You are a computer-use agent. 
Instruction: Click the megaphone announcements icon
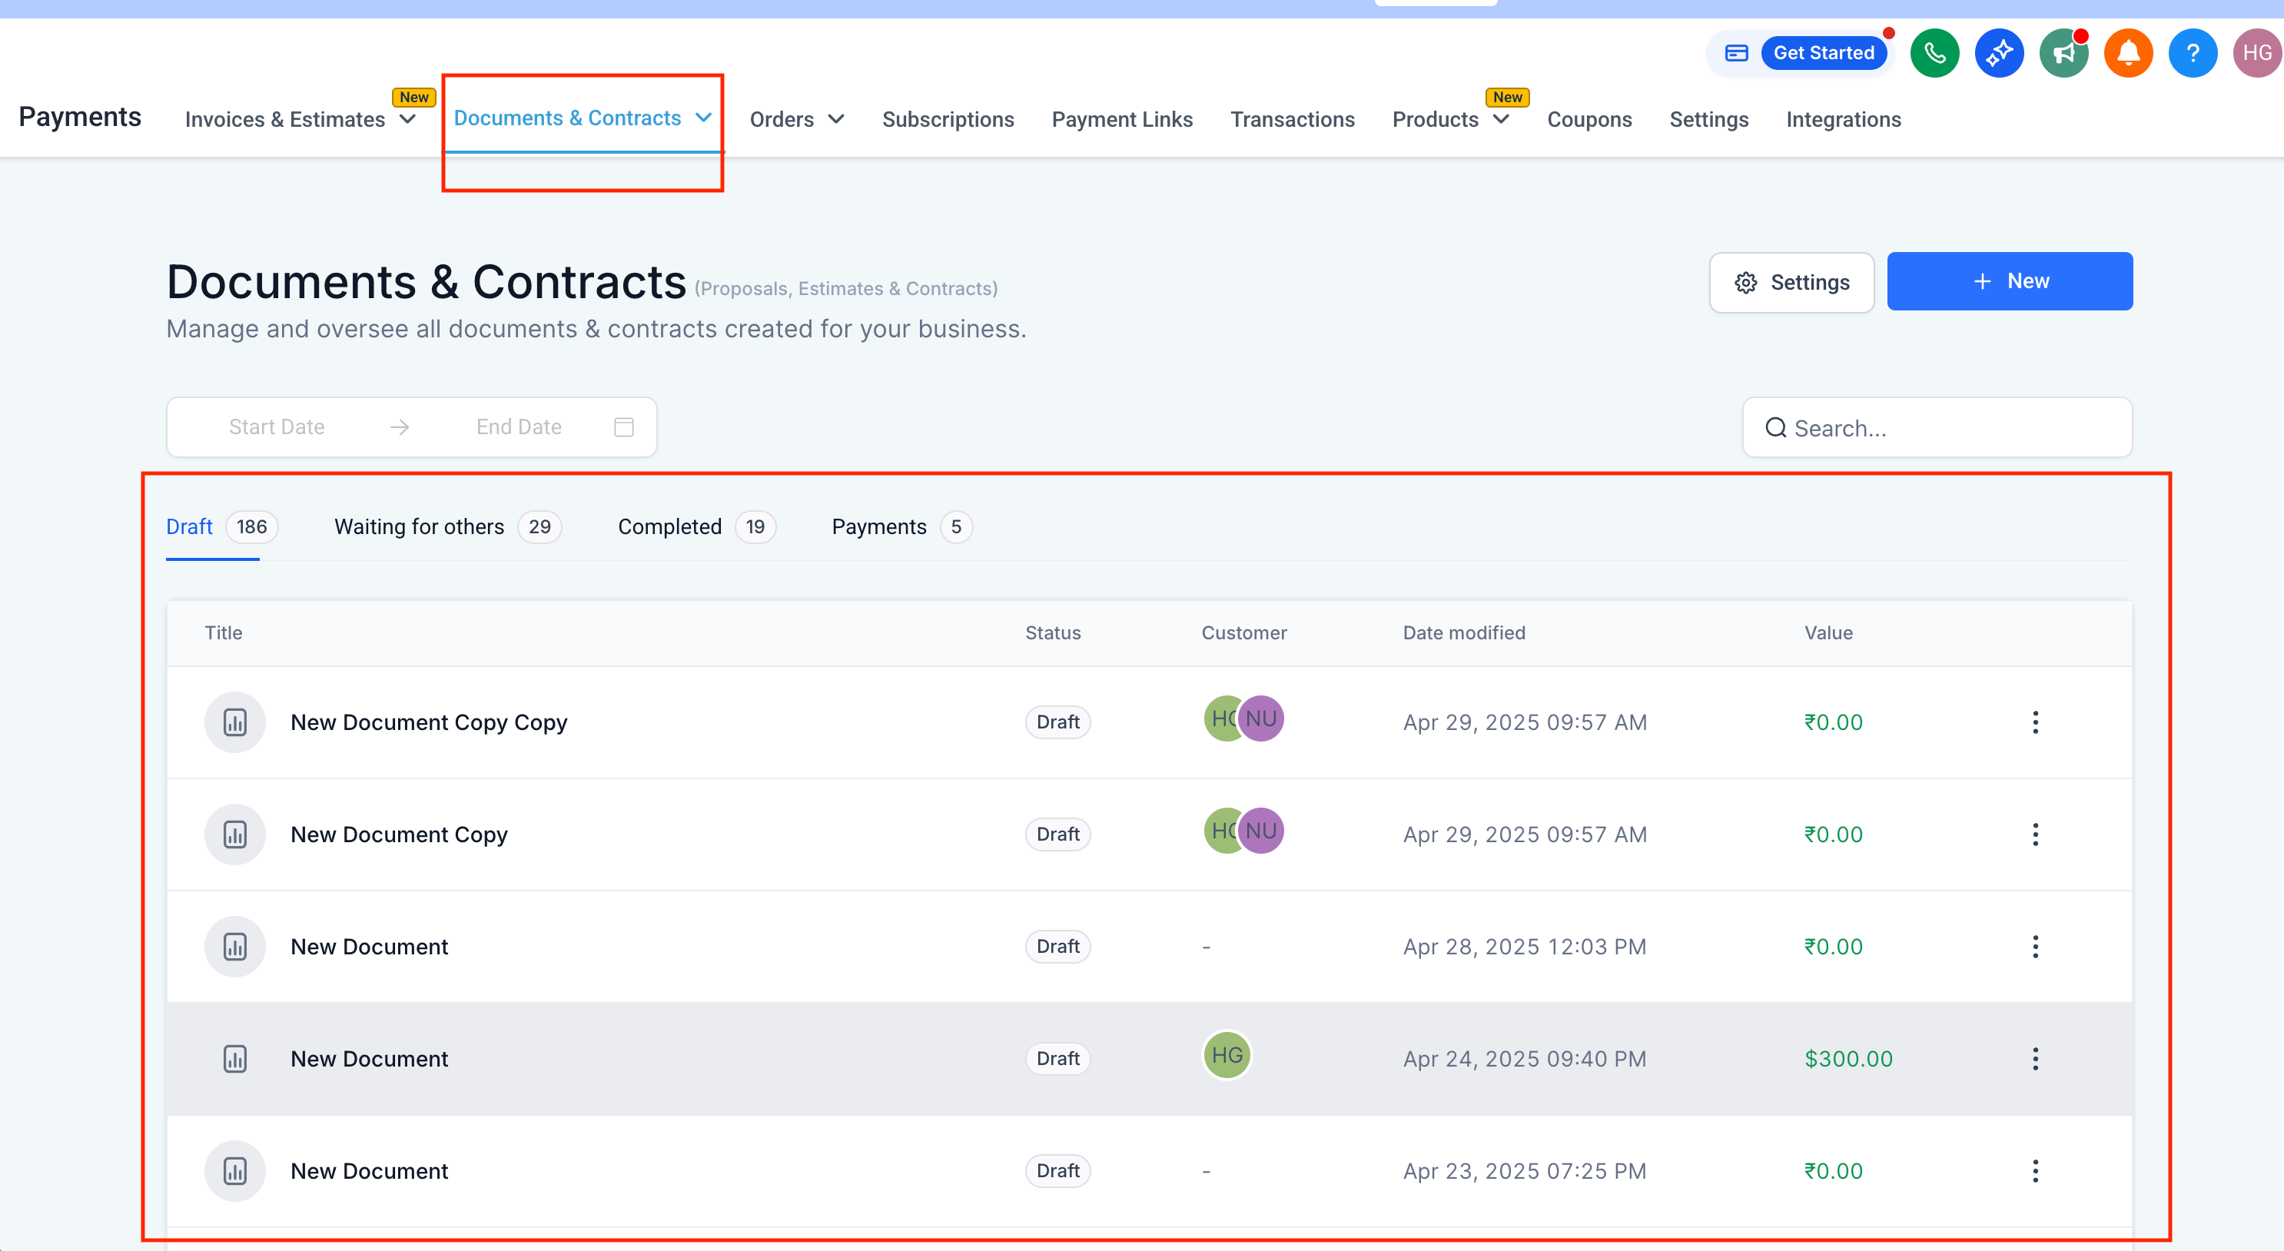2063,53
